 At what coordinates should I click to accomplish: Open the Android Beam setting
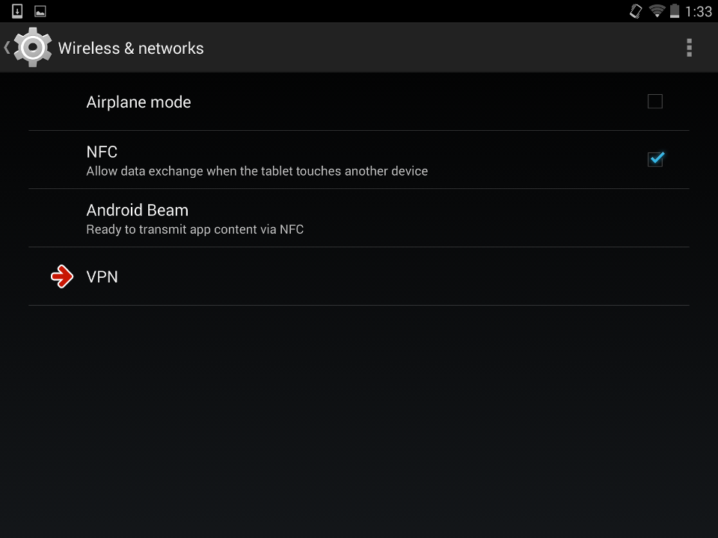137,210
